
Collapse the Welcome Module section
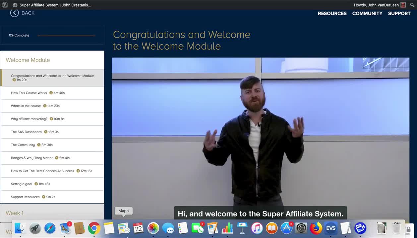pyautogui.click(x=52, y=60)
